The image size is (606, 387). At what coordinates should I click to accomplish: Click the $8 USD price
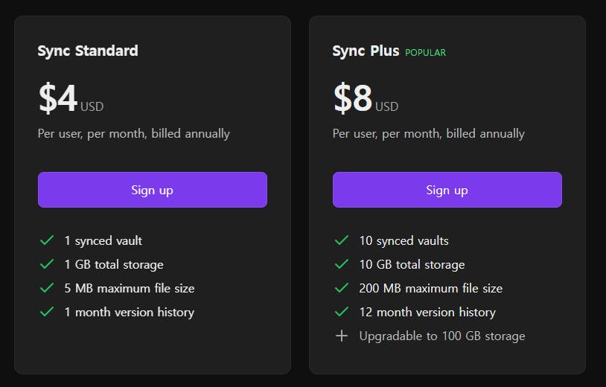point(366,97)
